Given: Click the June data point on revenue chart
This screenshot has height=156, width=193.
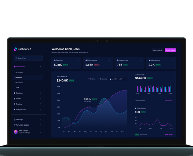Looking at the screenshot, I should [x=90, y=107].
